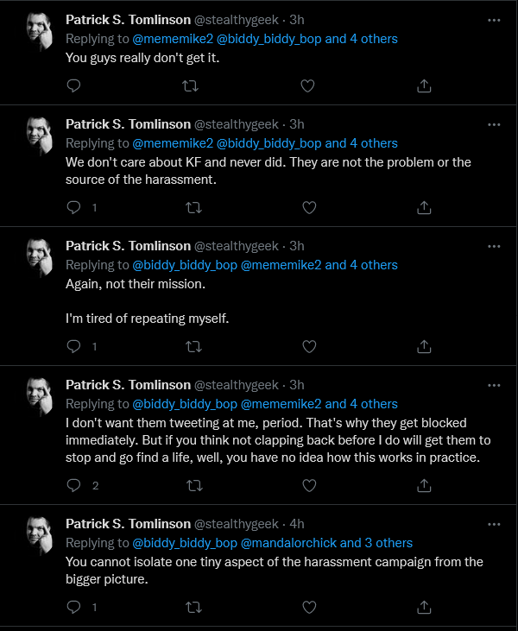Viewport: 518px width, 631px height.
Task: Open replies on the "I don't want them tweeting" tweet
Action: [73, 485]
